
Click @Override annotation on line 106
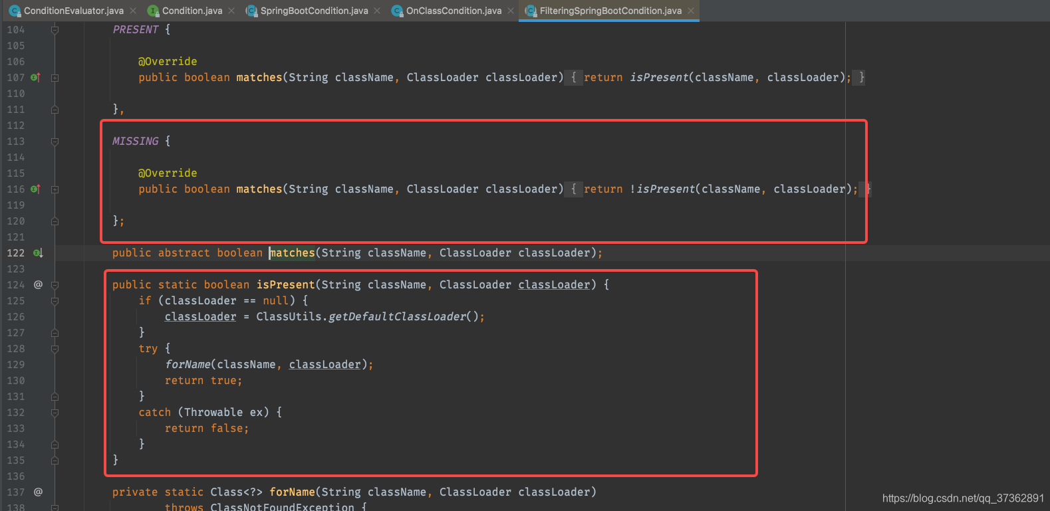pos(168,61)
